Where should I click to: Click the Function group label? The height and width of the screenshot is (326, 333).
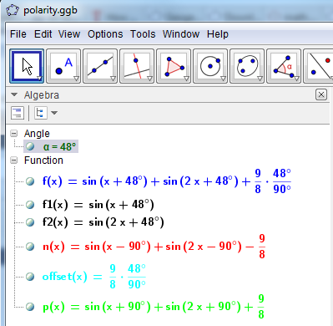coord(43,160)
